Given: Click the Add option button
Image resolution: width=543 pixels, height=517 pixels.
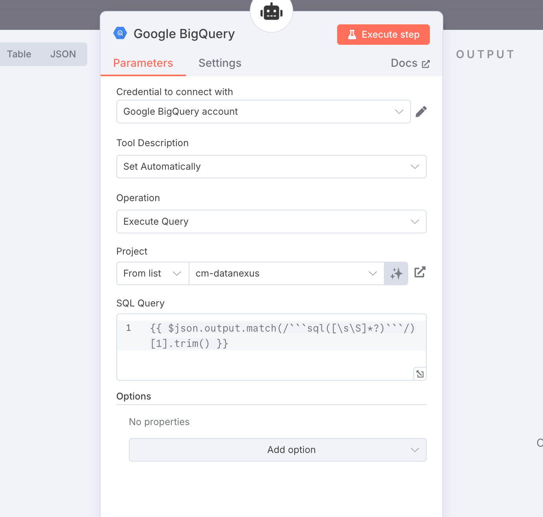Looking at the screenshot, I should [x=278, y=450].
